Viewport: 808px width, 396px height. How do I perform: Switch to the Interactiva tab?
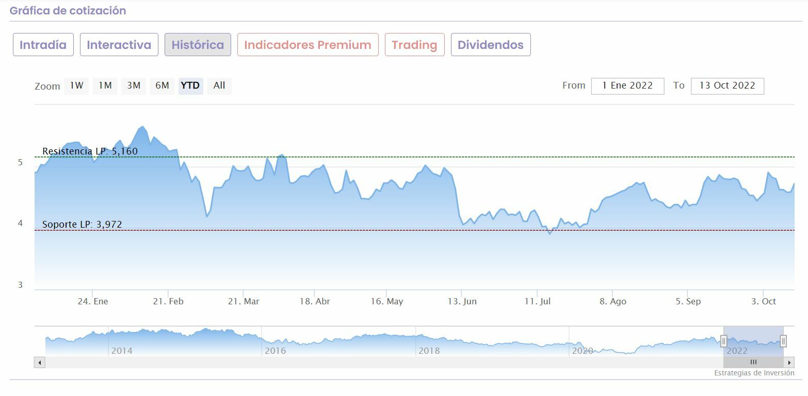119,45
